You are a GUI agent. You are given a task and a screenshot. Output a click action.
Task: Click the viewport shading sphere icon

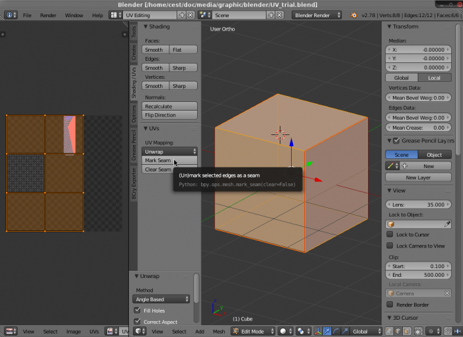pos(283,331)
